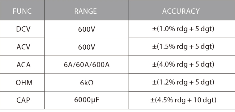Select the ±(4.0% rdg + 5 dgt) accuracy cell

tap(182, 65)
